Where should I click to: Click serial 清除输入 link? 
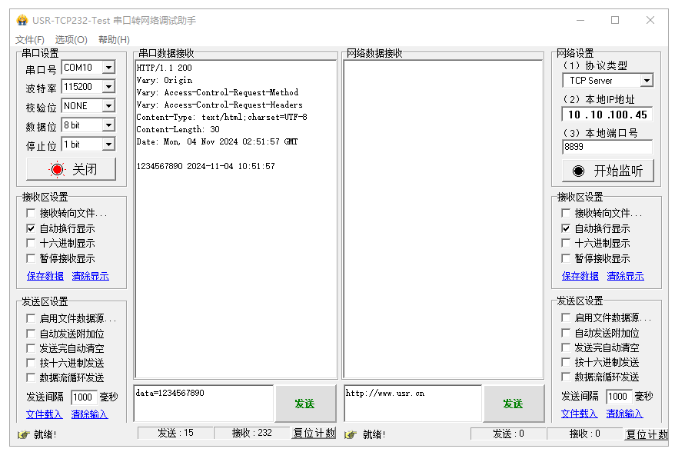89,414
